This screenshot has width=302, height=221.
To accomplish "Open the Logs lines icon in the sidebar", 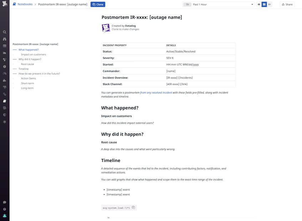I will tap(5, 87).
